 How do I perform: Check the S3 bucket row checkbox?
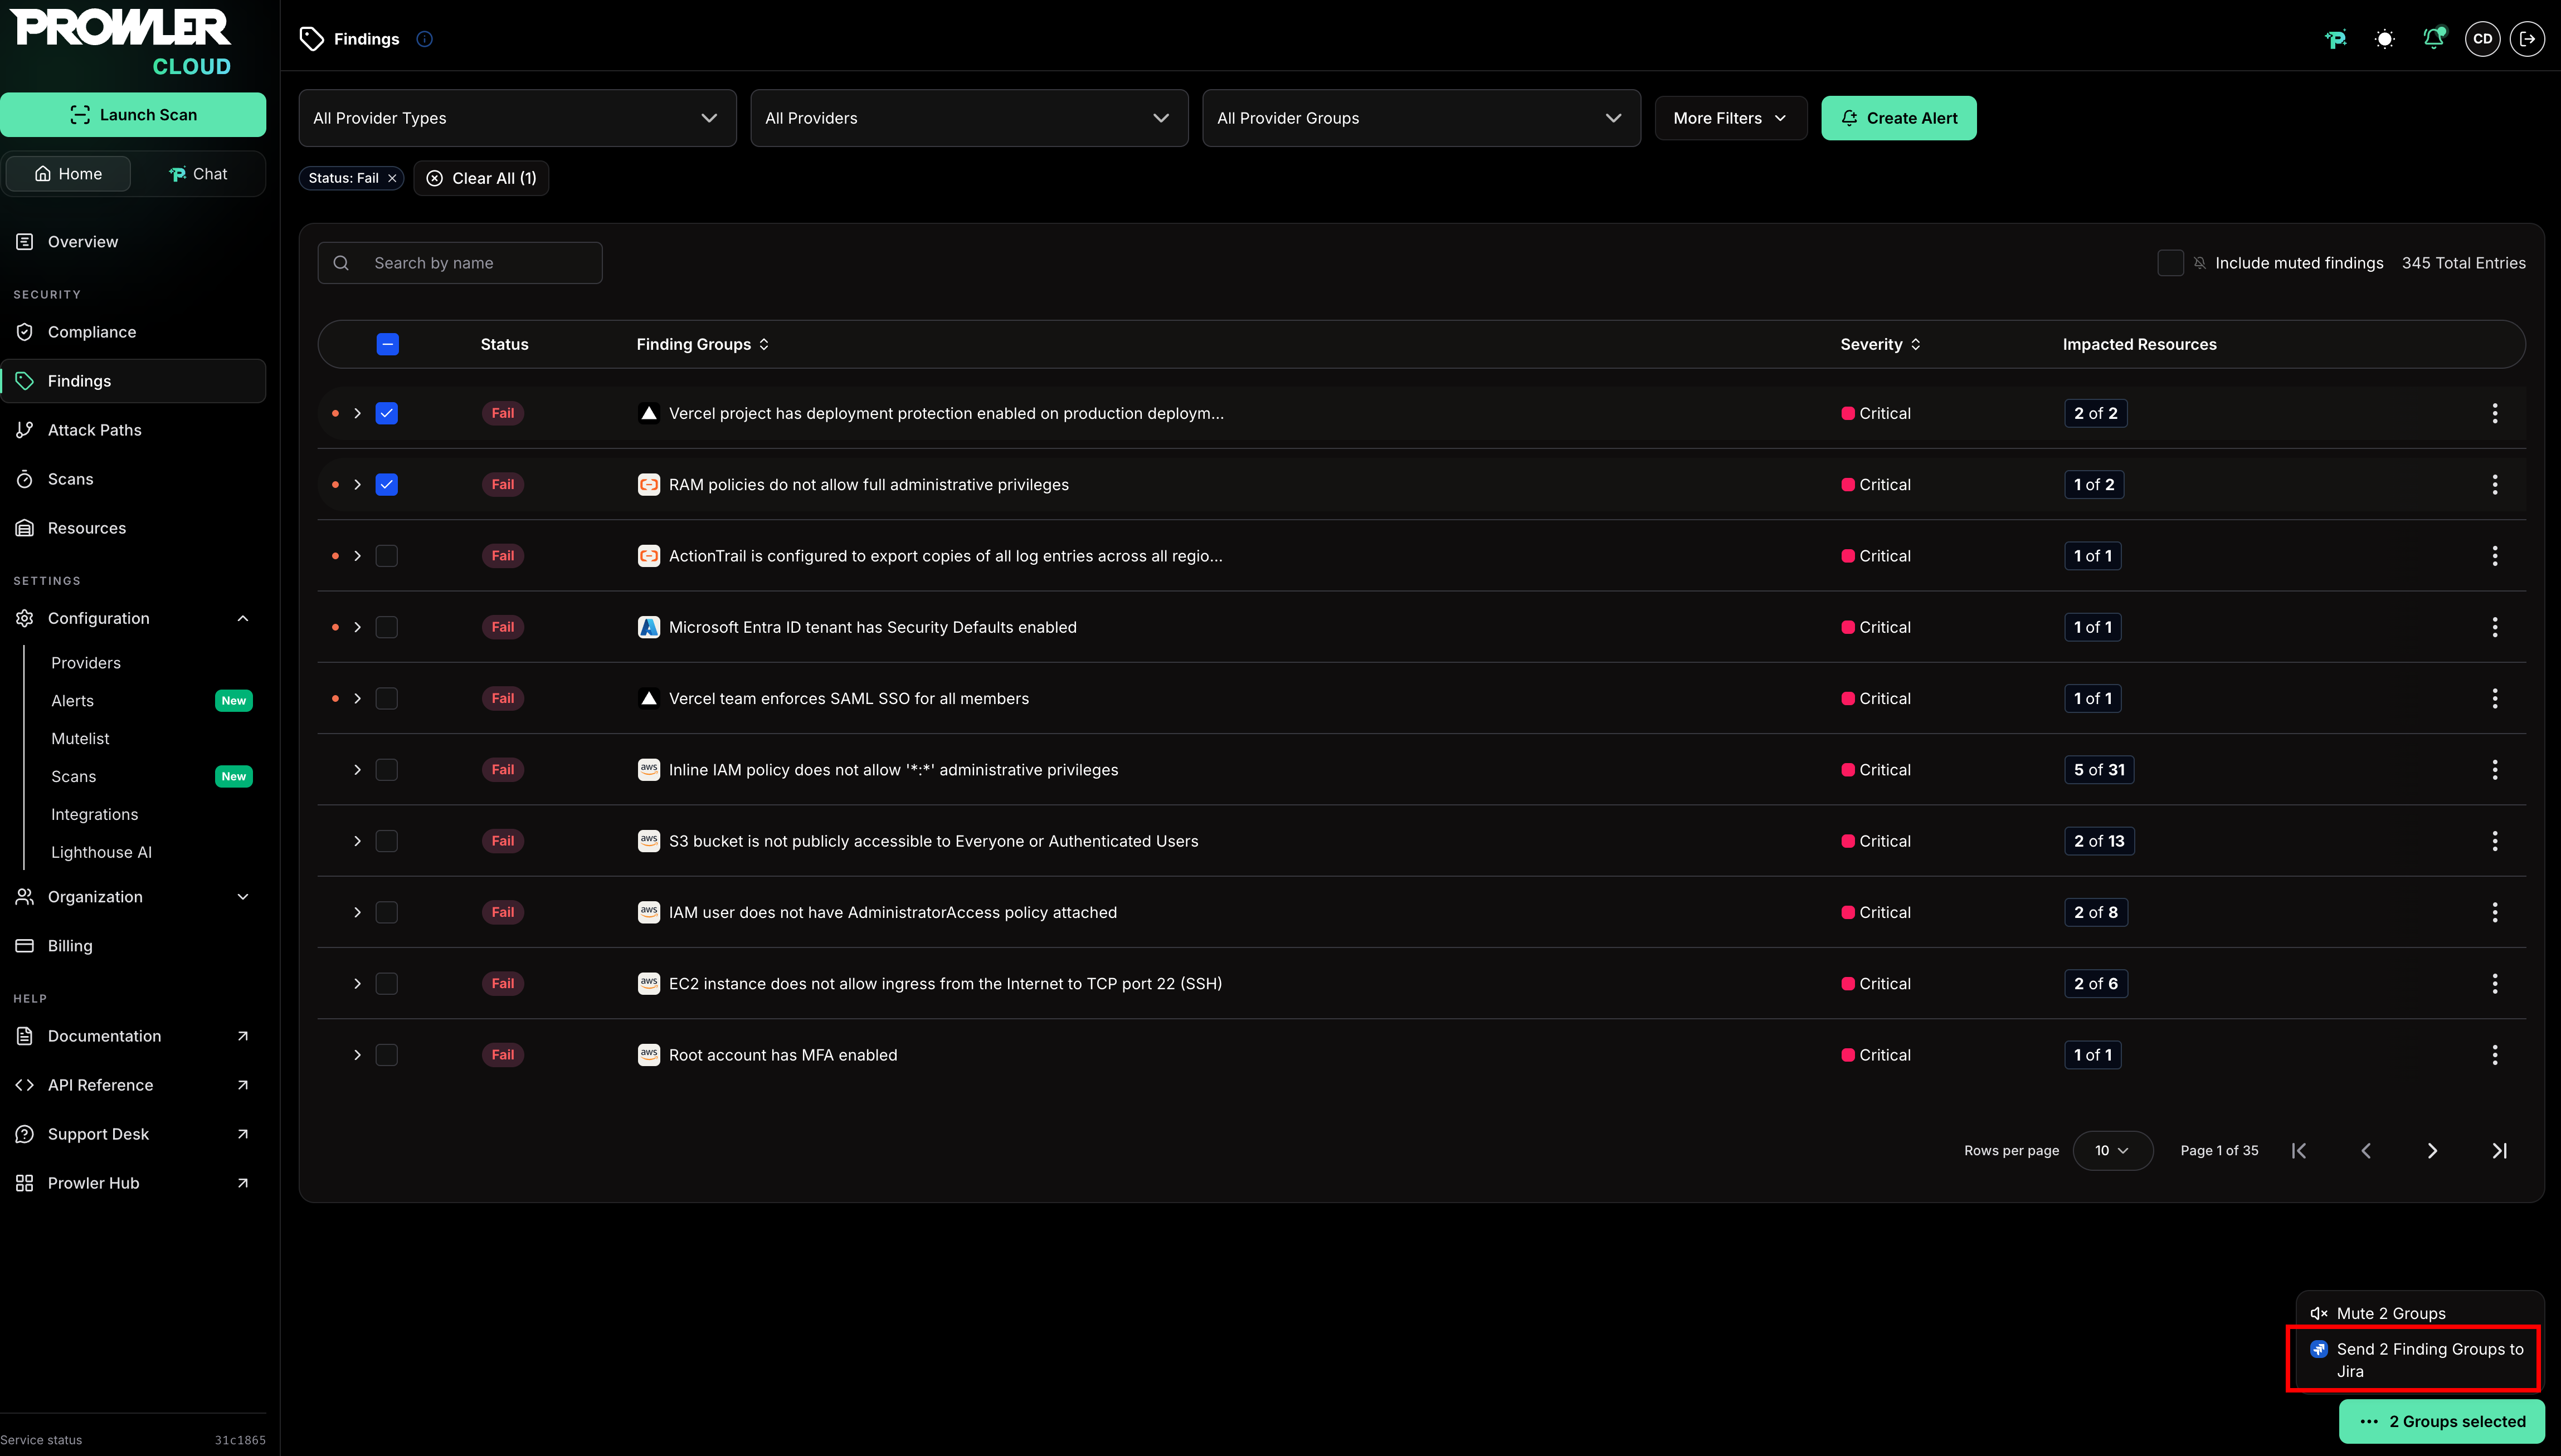pos(387,841)
